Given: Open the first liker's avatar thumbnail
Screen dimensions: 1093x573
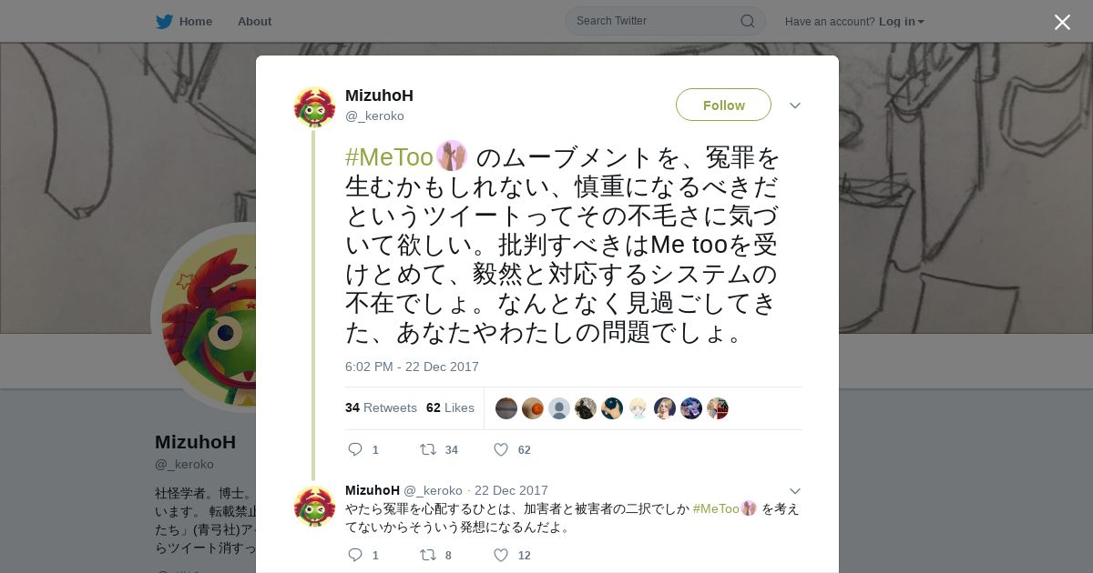Looking at the screenshot, I should point(506,408).
